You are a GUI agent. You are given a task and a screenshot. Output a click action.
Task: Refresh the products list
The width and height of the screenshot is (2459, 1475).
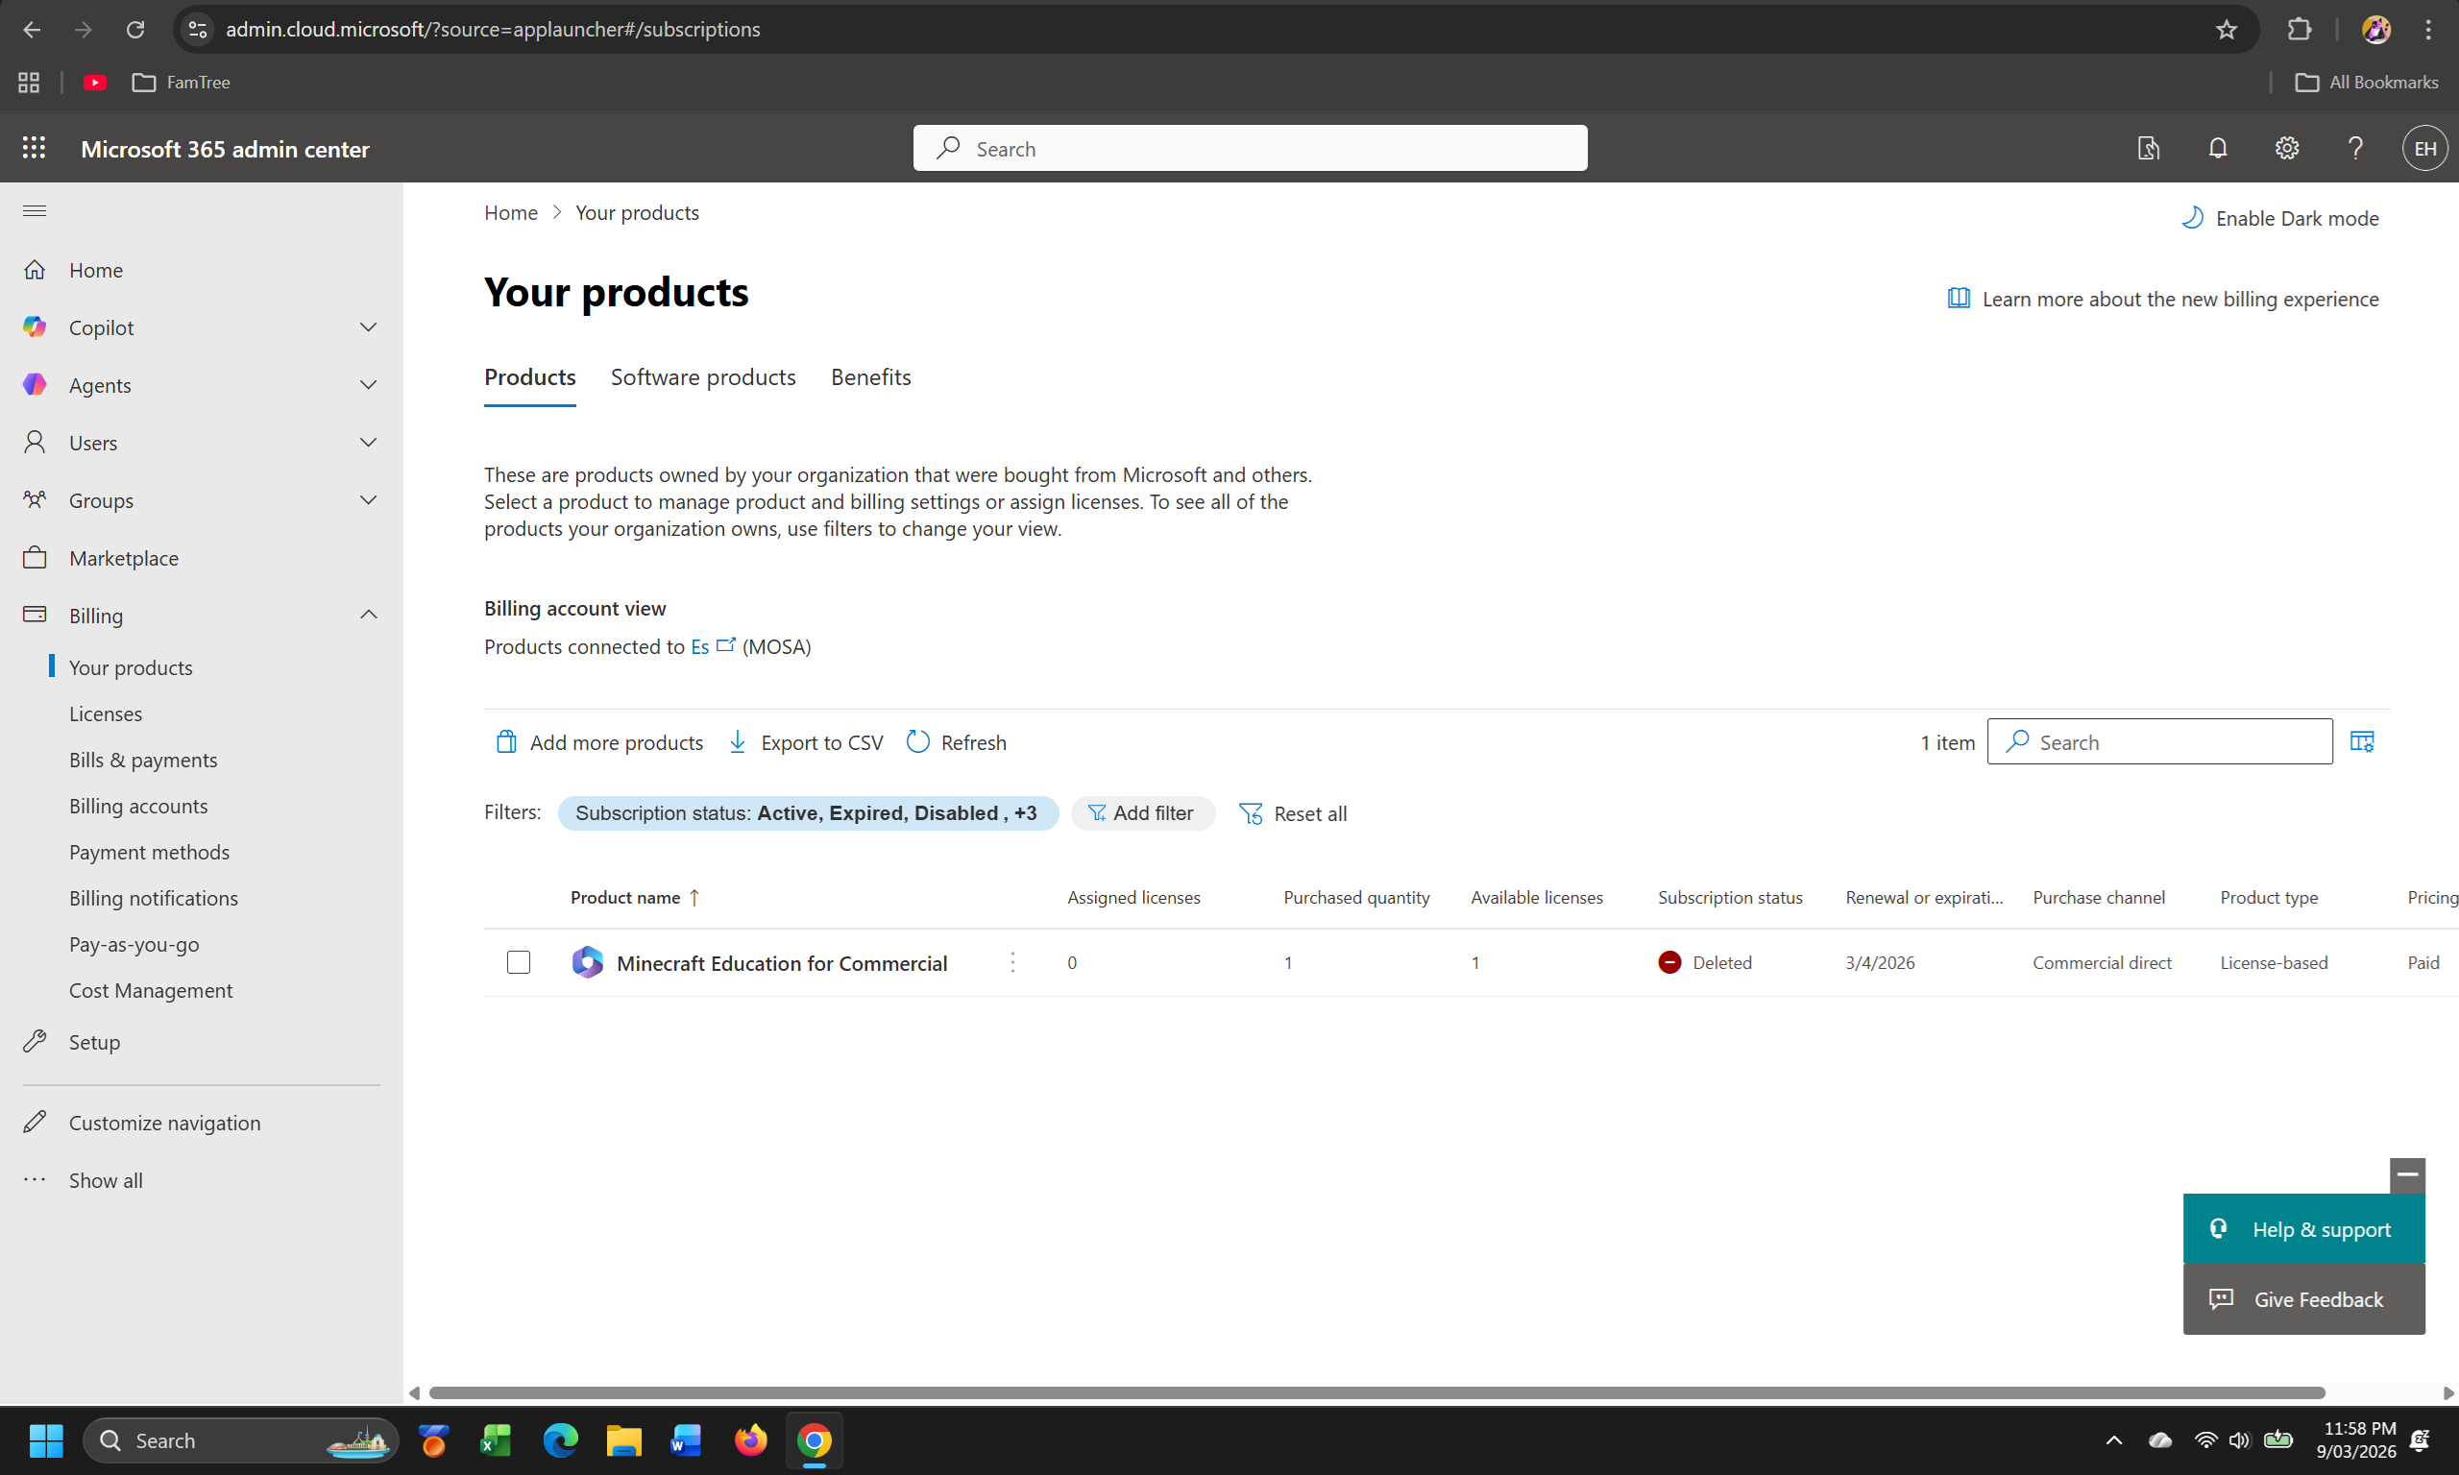coord(956,742)
